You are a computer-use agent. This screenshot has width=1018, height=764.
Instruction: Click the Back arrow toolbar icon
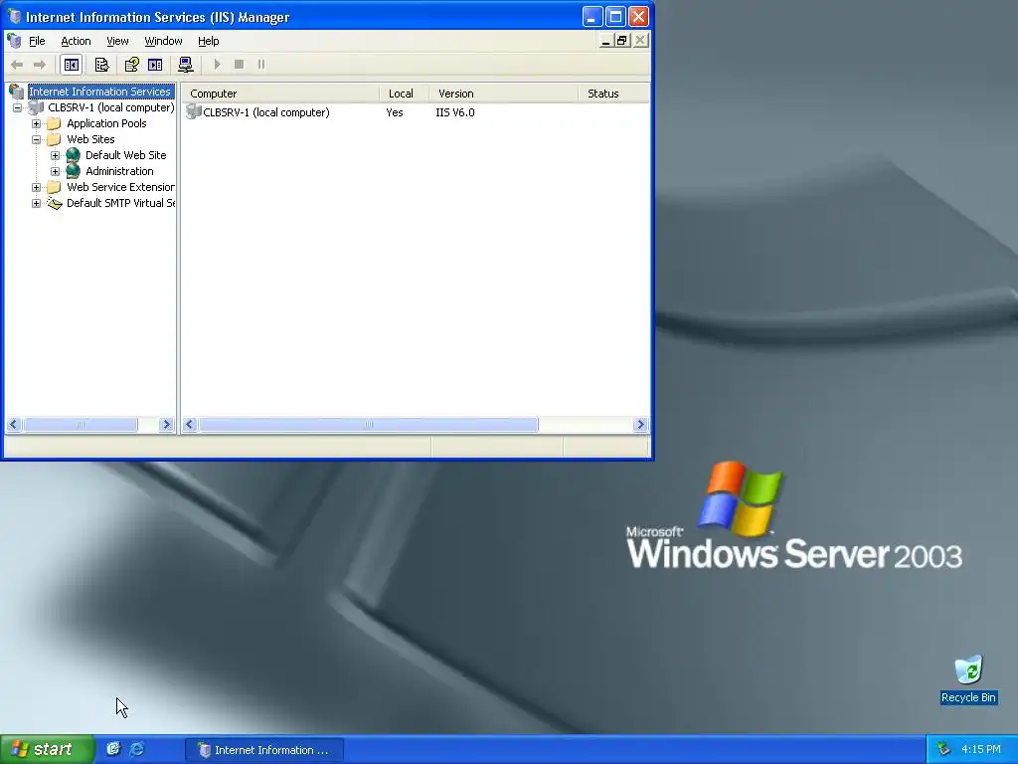[x=17, y=65]
